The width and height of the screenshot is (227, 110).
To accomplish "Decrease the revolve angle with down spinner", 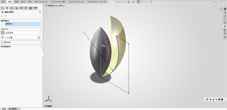I will point(39,38).
